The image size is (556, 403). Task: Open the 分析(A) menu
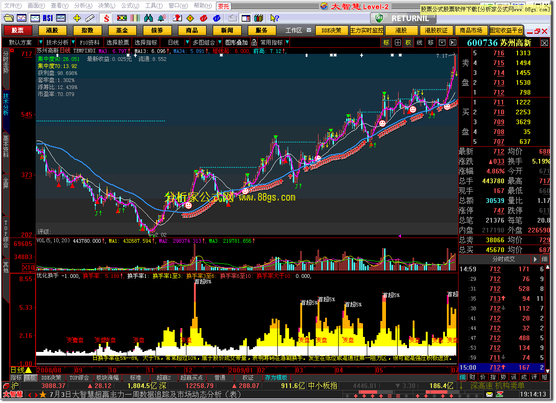[83, 6]
